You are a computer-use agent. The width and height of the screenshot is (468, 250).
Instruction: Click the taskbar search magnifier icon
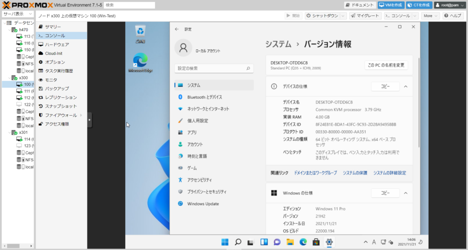(238, 242)
